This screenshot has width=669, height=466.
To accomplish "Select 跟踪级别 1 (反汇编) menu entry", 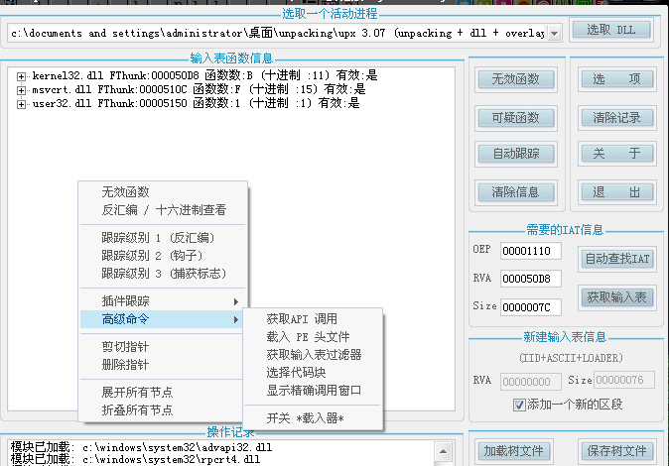I will [158, 238].
